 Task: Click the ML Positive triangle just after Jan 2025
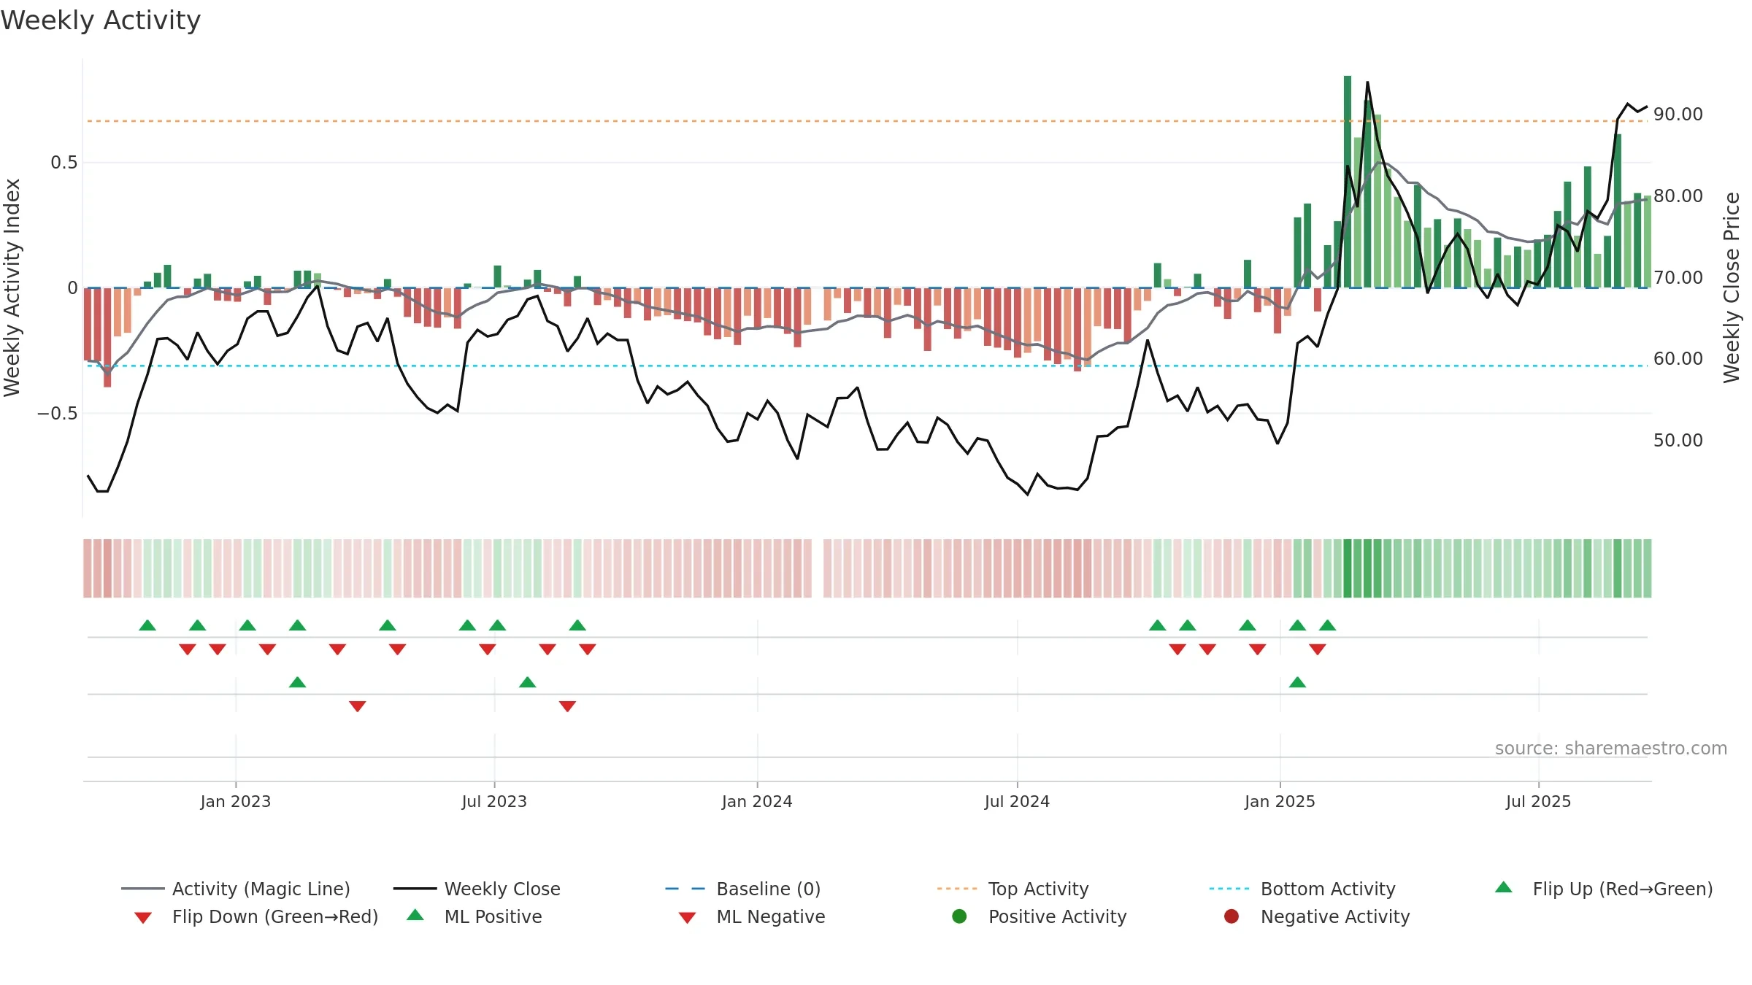(1297, 682)
